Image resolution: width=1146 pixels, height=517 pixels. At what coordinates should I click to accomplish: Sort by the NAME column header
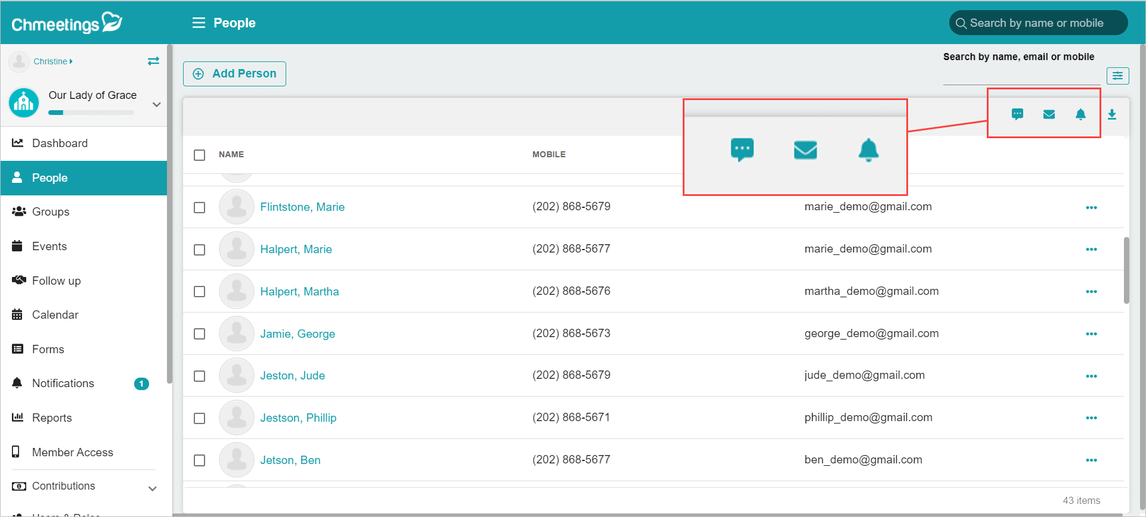pos(231,154)
